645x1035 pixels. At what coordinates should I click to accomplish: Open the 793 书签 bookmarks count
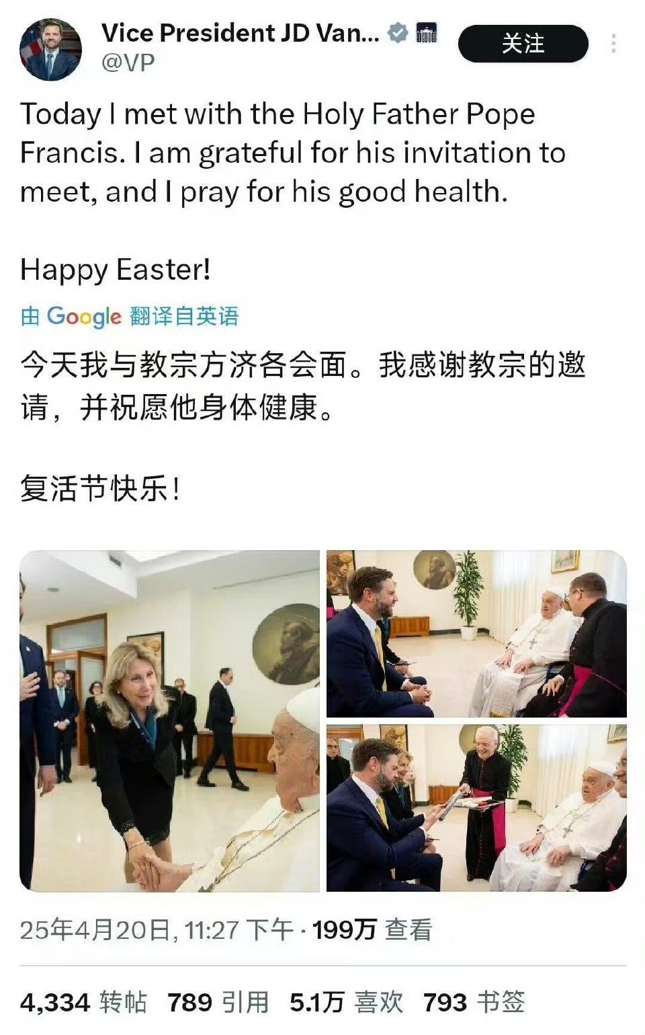474,1002
